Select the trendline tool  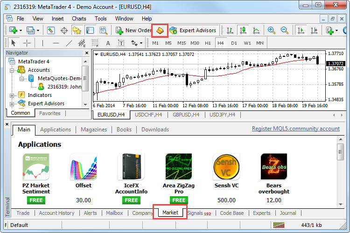[x=69, y=43]
